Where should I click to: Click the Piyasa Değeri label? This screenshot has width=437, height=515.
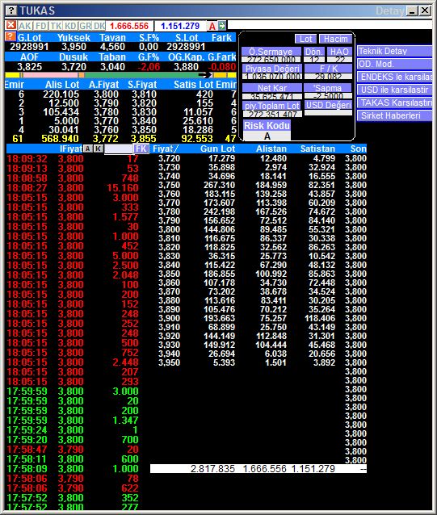[x=272, y=69]
